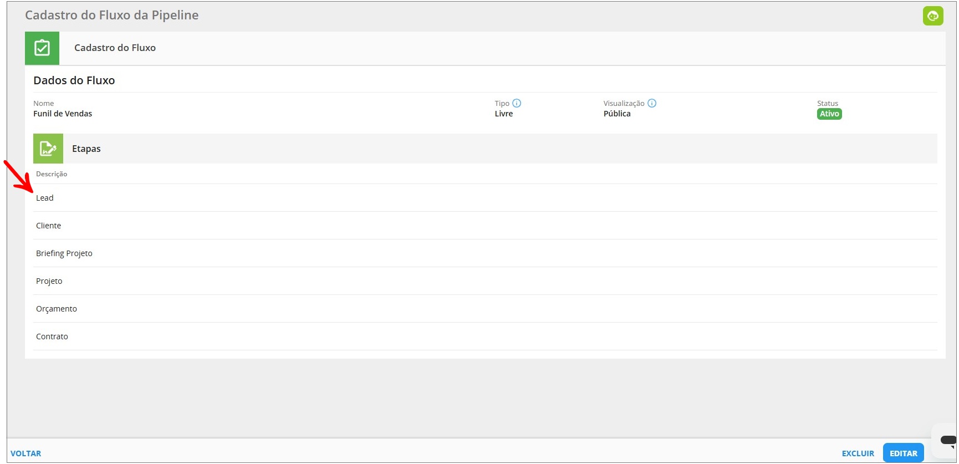
Task: Select the Lead stage row
Action: point(485,198)
